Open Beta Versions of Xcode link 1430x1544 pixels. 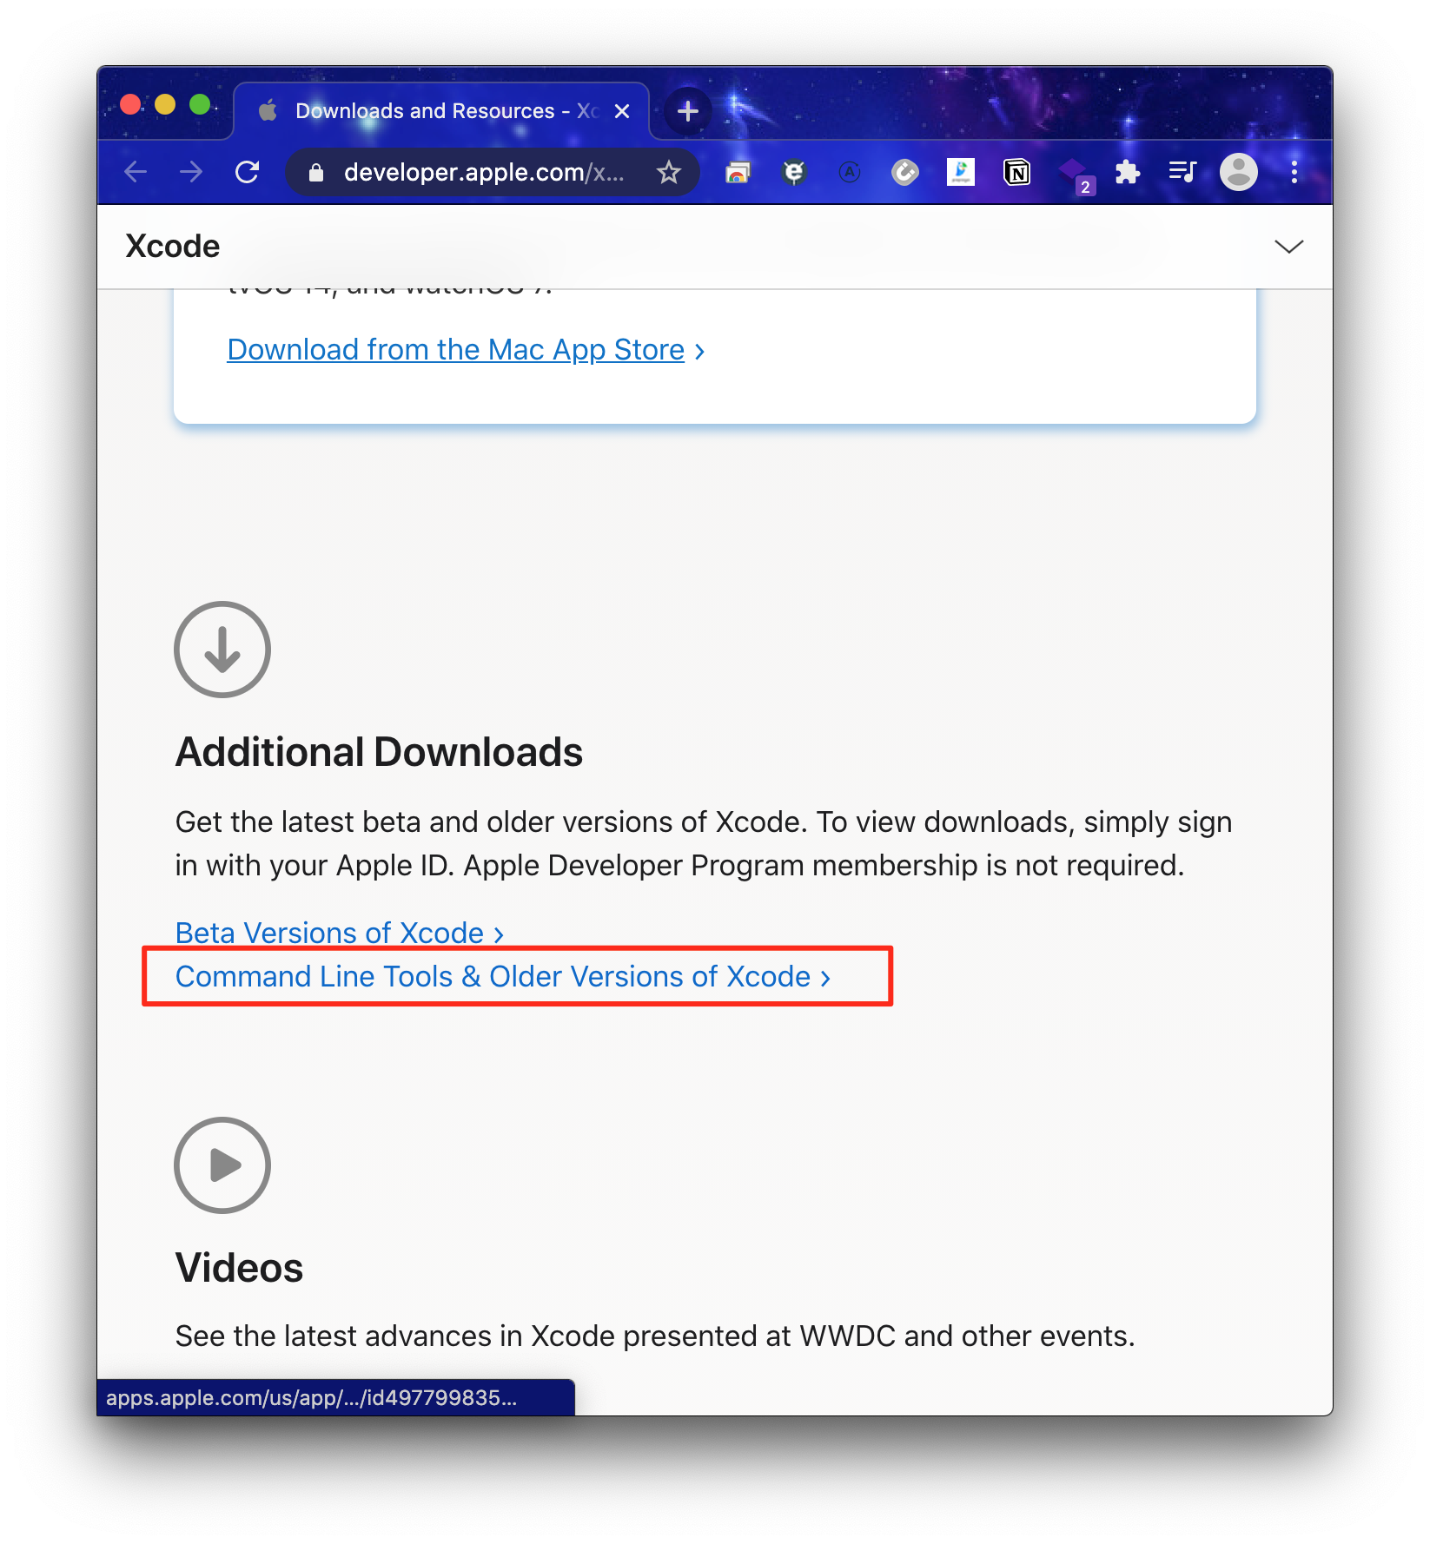click(x=339, y=933)
